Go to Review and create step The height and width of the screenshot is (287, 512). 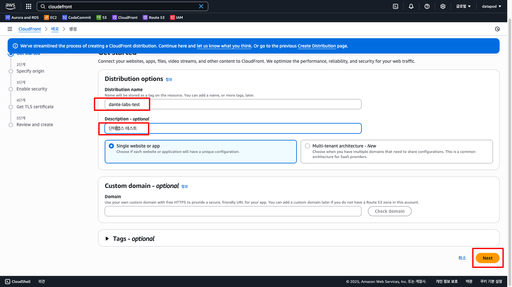[x=35, y=125]
